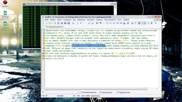Image resolution: width=182 pixels, height=102 pixels.
Task: Click the horizontal scrollbar in AkelPad editor
Action: pos(96,89)
